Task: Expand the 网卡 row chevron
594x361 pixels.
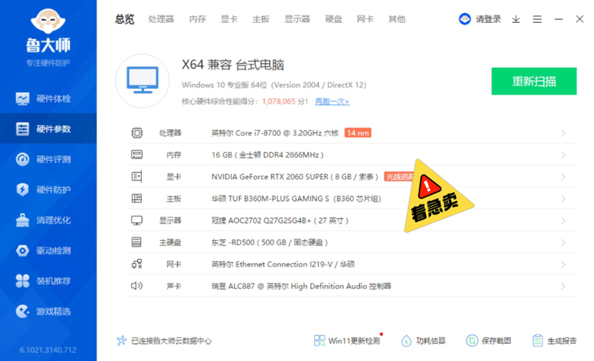Action: (x=563, y=265)
